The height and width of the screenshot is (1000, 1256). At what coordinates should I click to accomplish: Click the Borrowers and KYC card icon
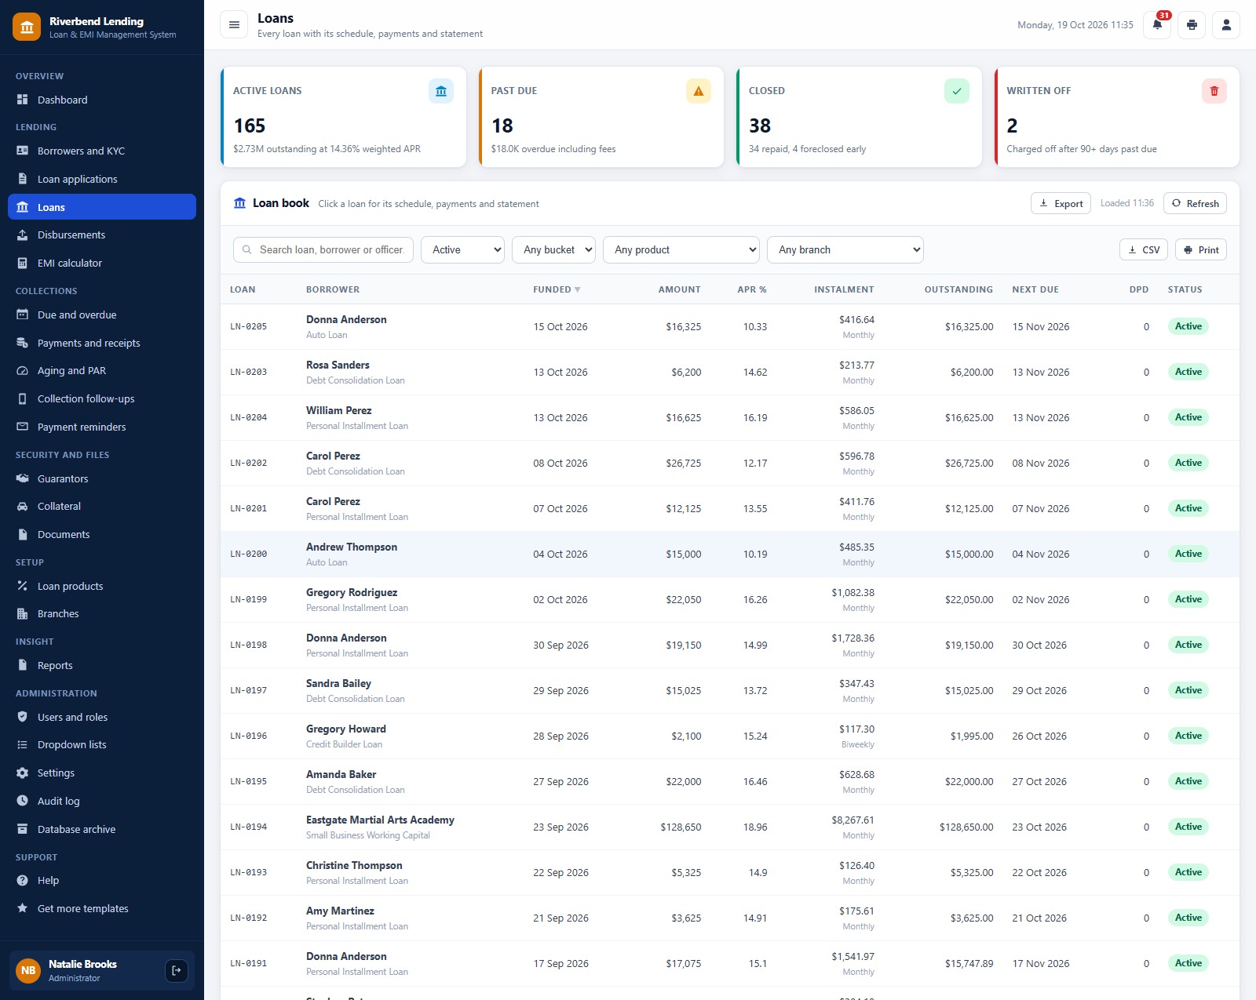pyautogui.click(x=23, y=151)
